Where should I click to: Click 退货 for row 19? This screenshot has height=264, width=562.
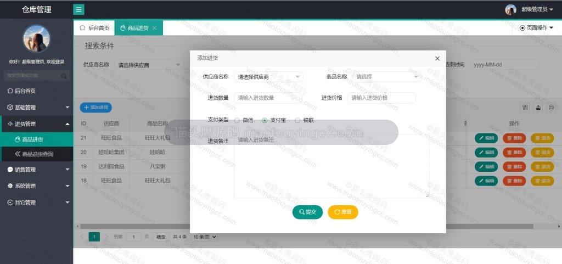pyautogui.click(x=542, y=166)
